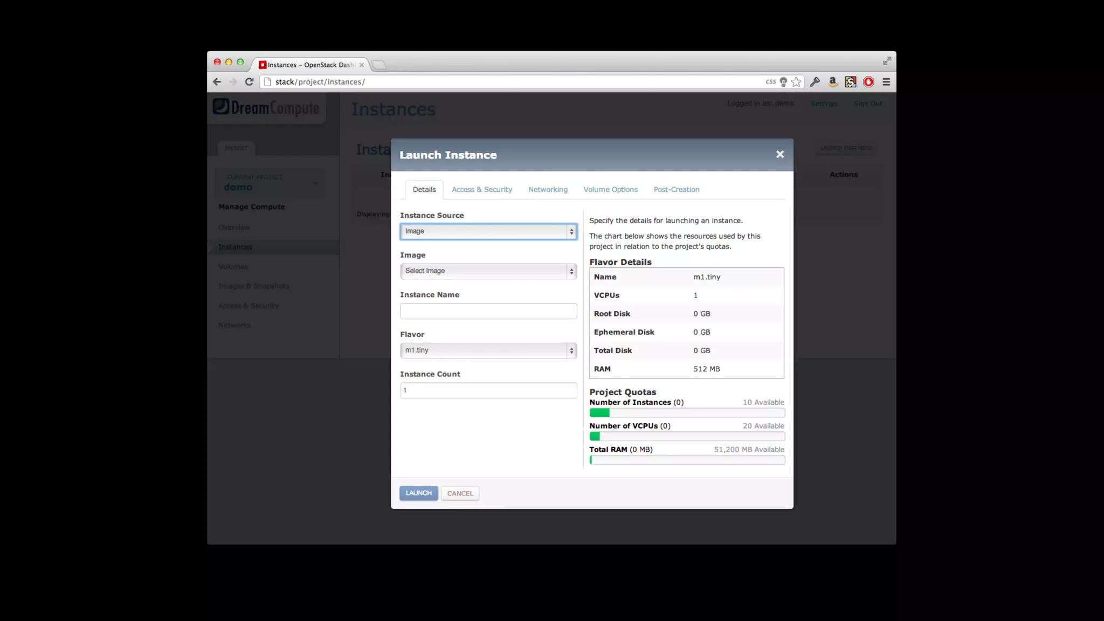Screen dimensions: 1104x621
Task: Open the Amazon extension icon
Action: click(x=833, y=82)
